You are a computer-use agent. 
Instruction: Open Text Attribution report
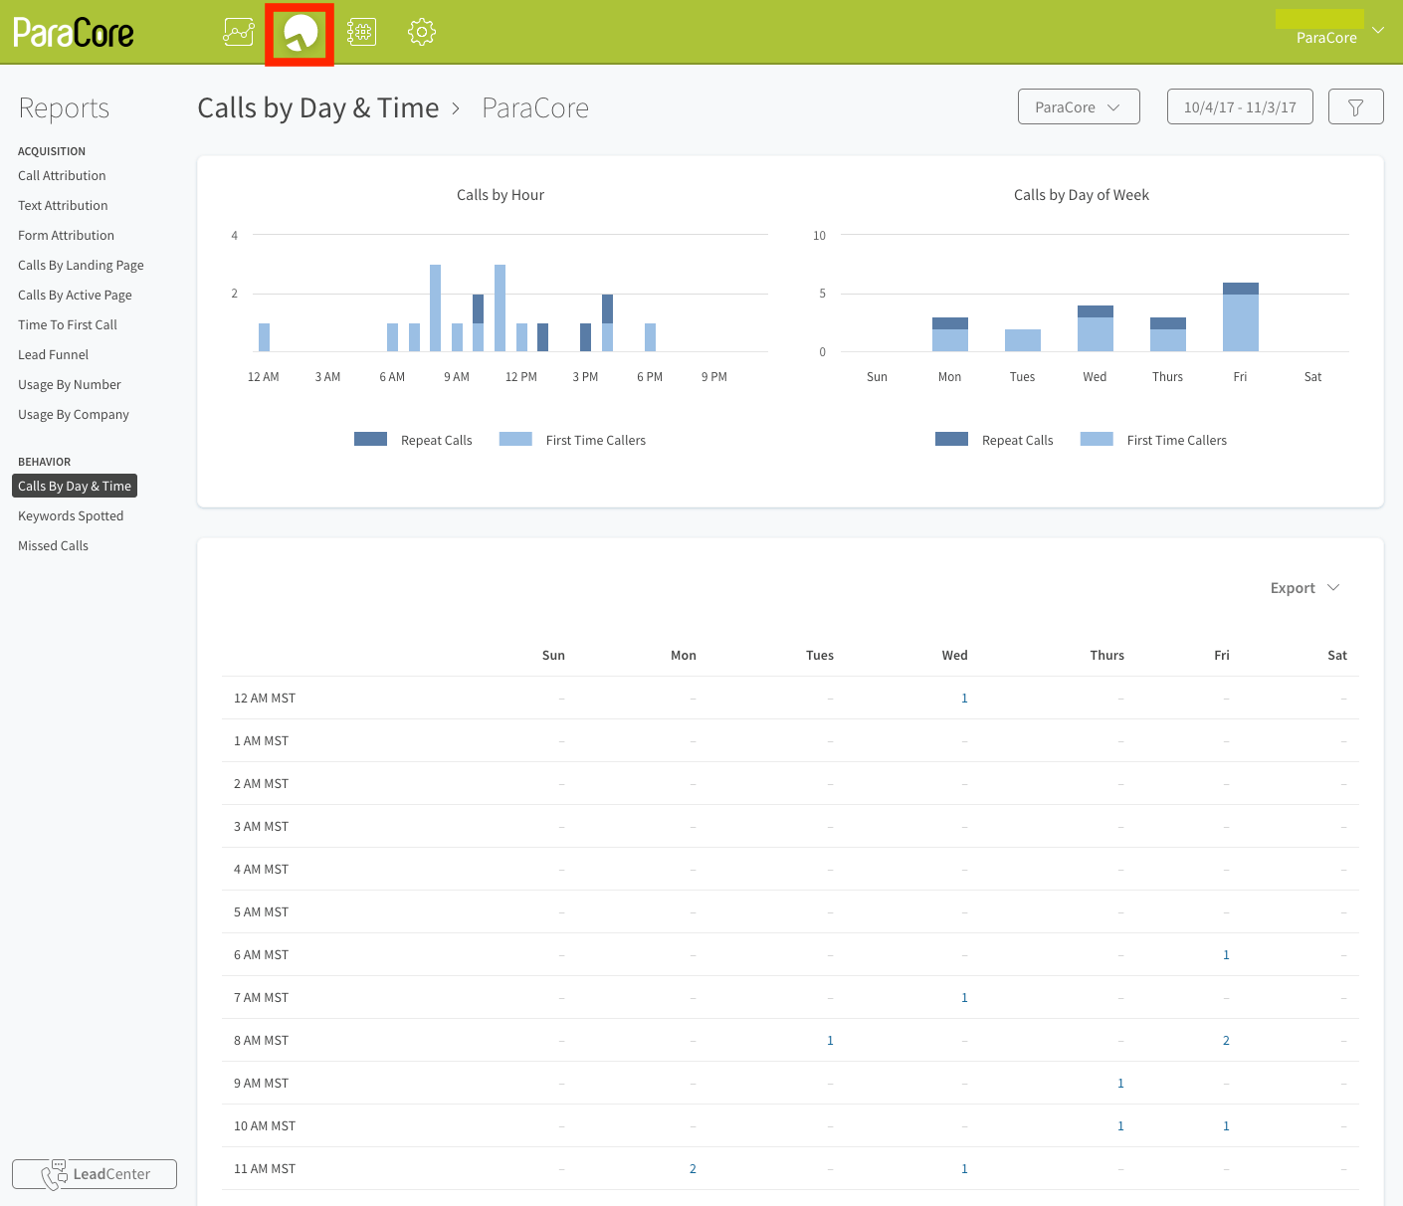63,205
